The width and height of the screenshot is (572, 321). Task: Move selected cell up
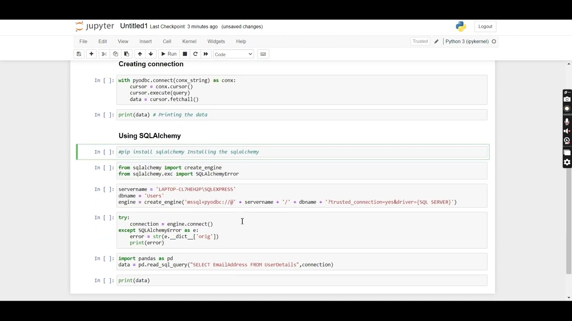[x=140, y=54]
